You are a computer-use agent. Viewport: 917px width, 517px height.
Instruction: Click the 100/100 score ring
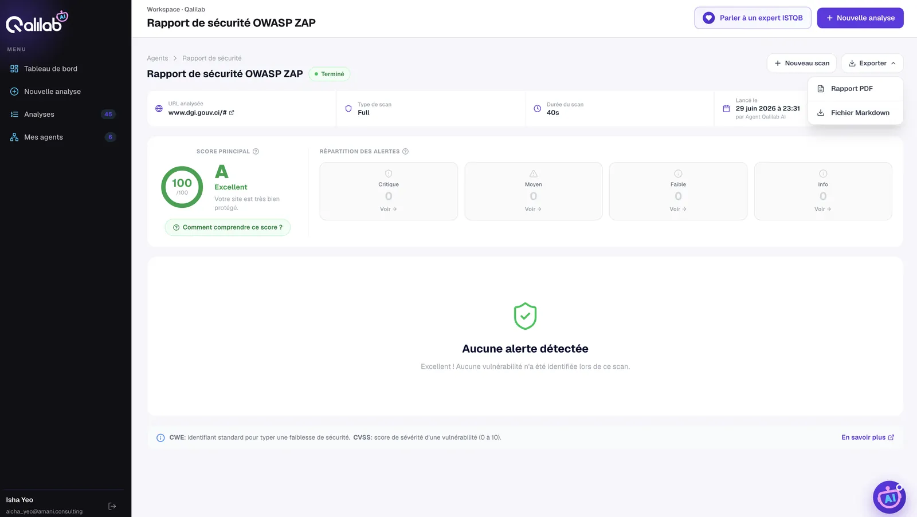coord(182,187)
